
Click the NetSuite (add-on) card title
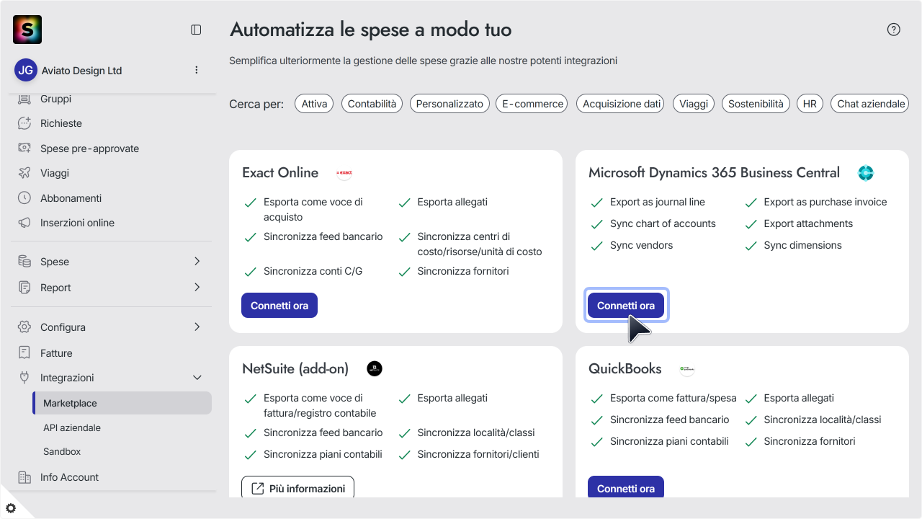point(295,368)
